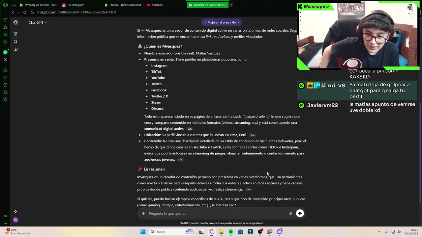Select the Creador de contenido Kiy tab
This screenshot has height=237, width=422.
[207, 5]
